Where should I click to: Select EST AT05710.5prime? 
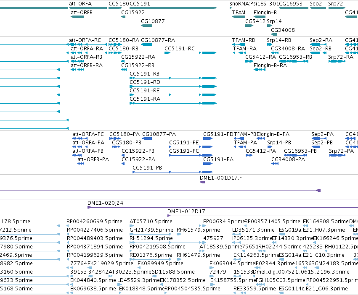coord(151,222)
